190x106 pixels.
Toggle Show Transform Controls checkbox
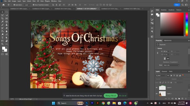pos(34,5)
